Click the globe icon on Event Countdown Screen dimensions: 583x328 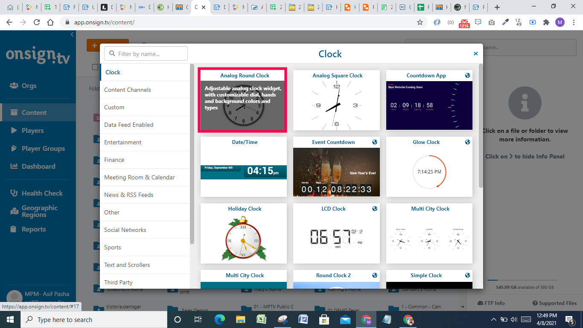pos(375,142)
